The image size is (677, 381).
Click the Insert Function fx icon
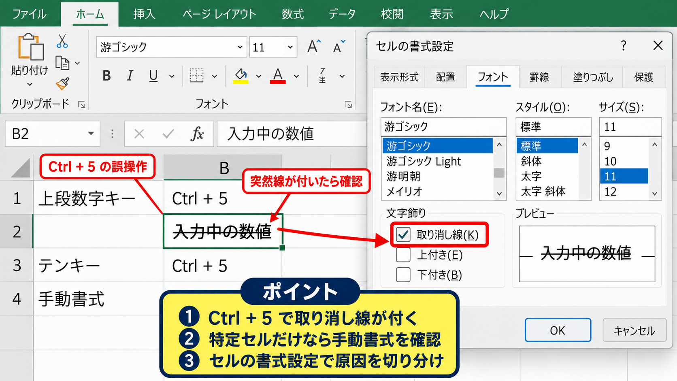tap(197, 134)
